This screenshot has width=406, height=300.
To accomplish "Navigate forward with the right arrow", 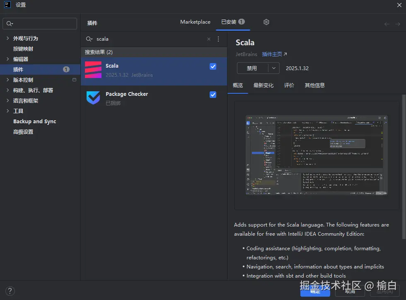I will point(398,24).
